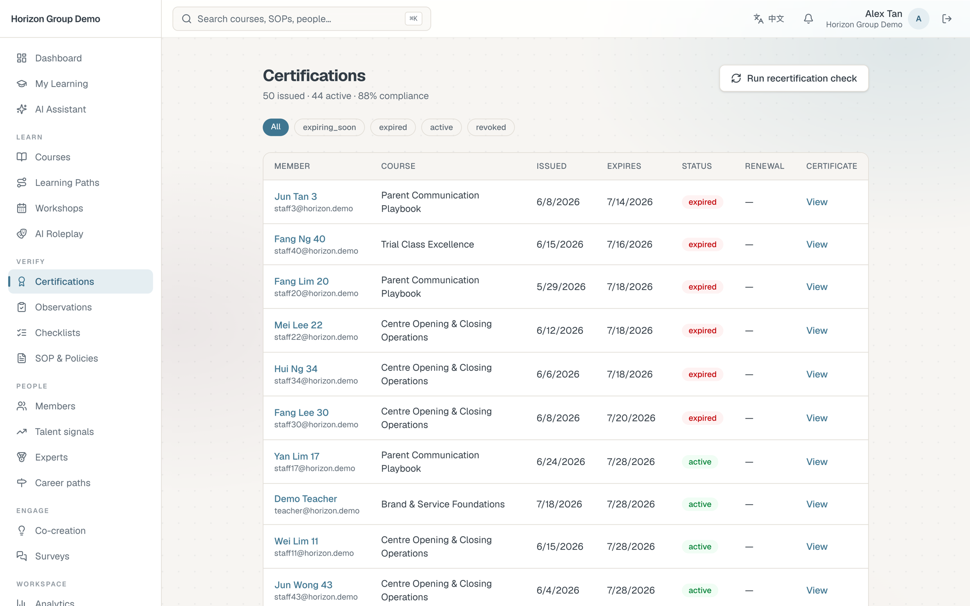Click the logout icon in the header
The height and width of the screenshot is (606, 970).
pyautogui.click(x=947, y=19)
